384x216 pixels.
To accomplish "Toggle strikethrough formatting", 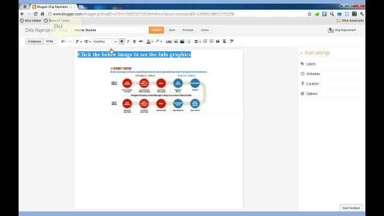I will [x=140, y=41].
